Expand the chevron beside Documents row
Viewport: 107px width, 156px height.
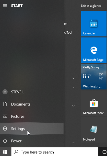click(73, 106)
